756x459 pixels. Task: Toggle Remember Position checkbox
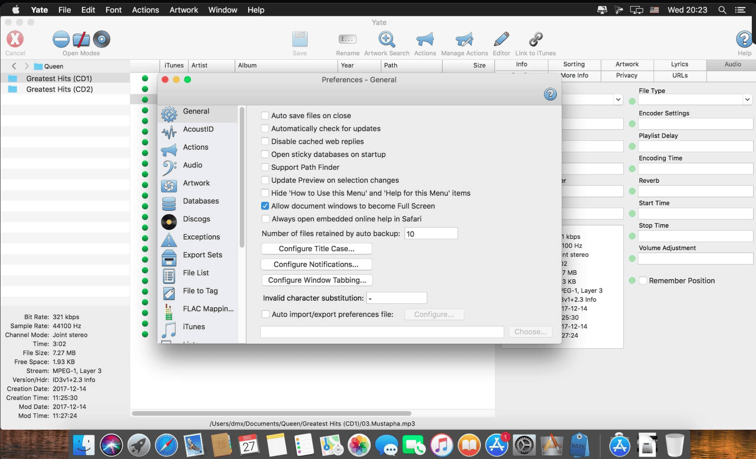643,281
